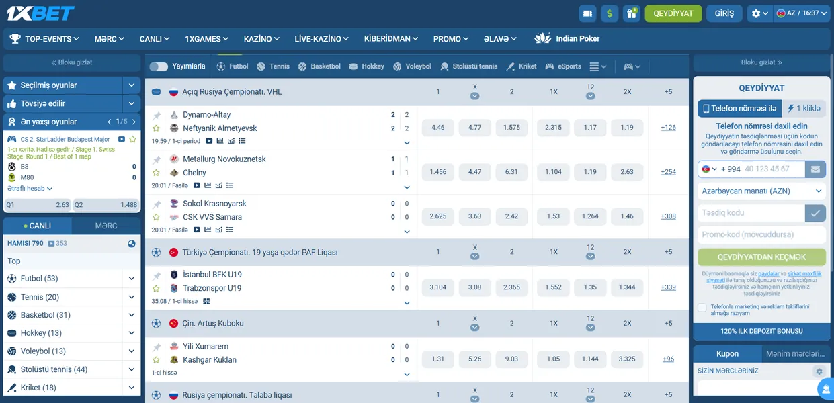Click envelope icon next to phone field
834x403 pixels.
coord(815,169)
